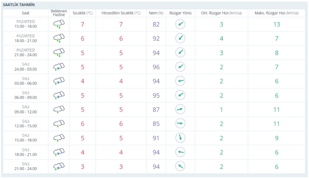Select wind direction icon for Pazartesi 18.00 - 21.00
Viewport: 309px width, 178px height.
[180, 38]
